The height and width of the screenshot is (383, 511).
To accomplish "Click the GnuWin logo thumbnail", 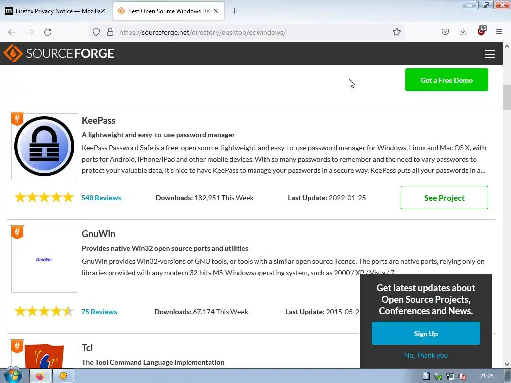I will 44,259.
